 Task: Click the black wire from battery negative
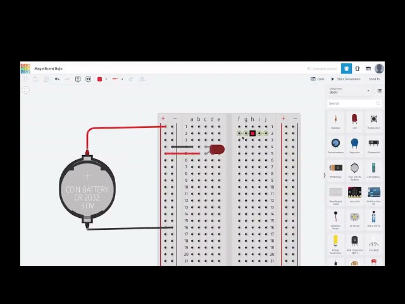(x=129, y=228)
